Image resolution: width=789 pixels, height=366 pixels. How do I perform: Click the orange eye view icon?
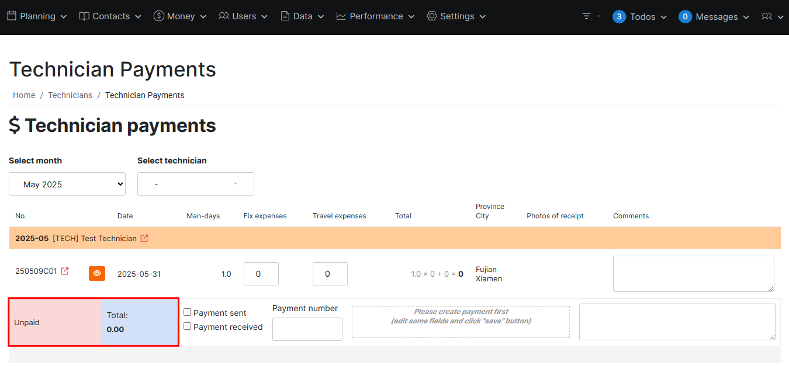(x=97, y=273)
